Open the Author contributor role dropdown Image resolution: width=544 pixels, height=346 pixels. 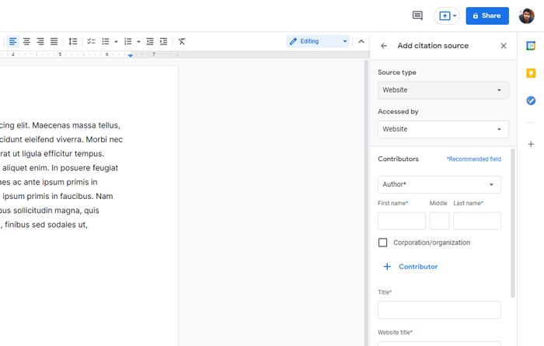pos(439,184)
